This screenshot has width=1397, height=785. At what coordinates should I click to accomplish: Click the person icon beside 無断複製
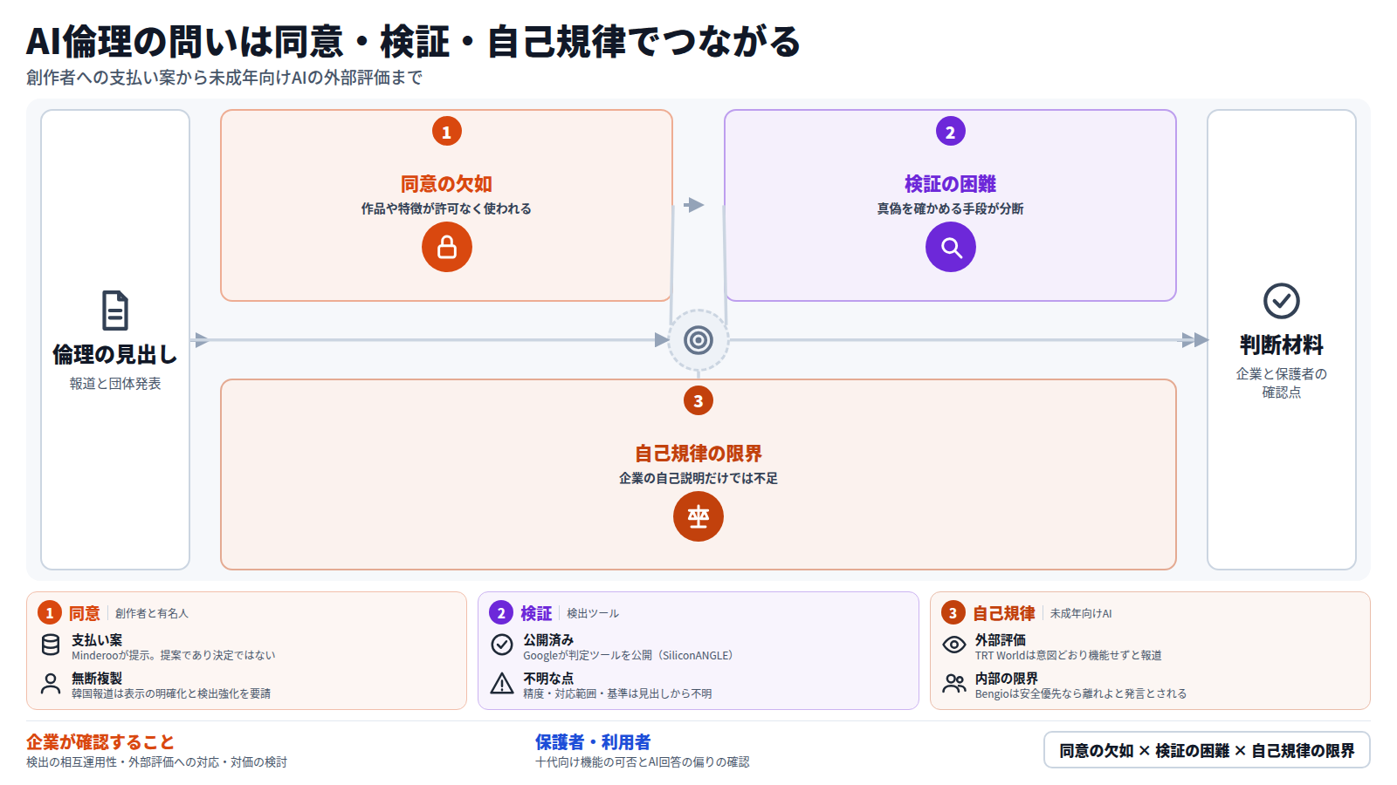click(51, 683)
